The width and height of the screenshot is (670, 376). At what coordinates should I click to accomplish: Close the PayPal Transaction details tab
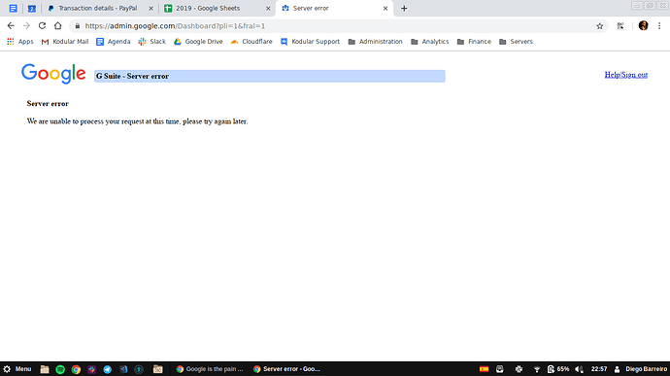pyautogui.click(x=151, y=8)
